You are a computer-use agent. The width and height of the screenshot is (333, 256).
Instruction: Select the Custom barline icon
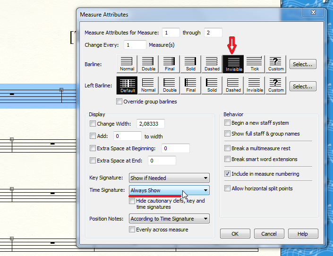coord(276,64)
